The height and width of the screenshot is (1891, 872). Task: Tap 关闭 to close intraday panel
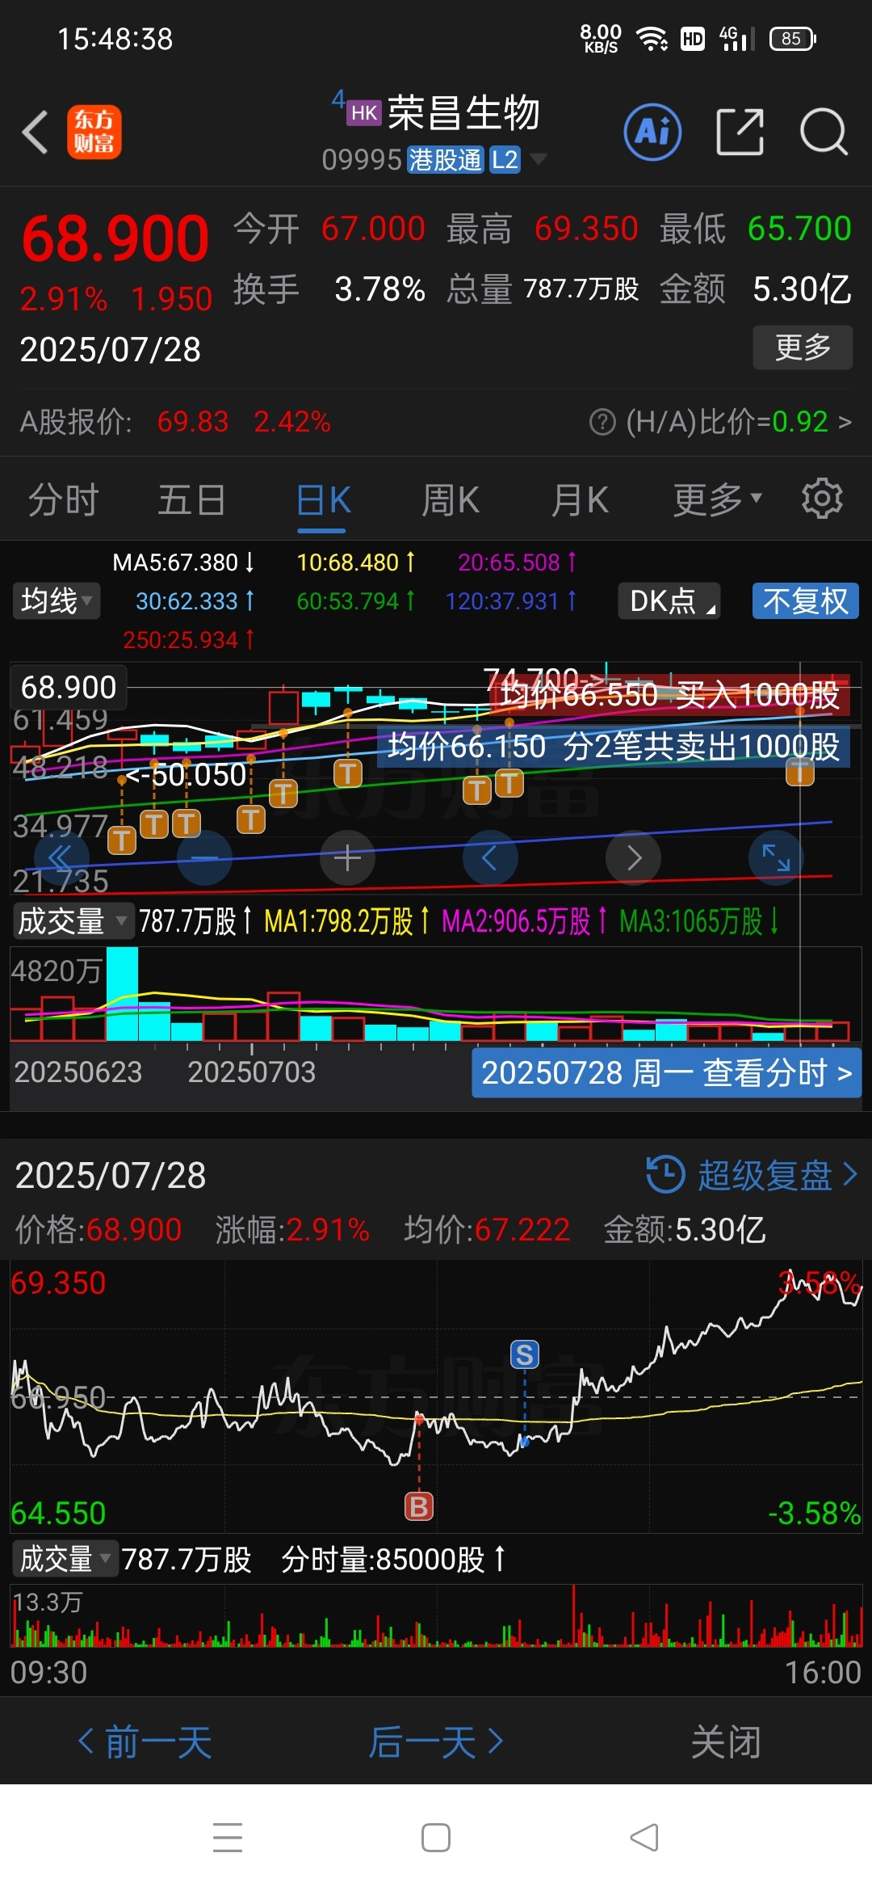click(726, 1741)
